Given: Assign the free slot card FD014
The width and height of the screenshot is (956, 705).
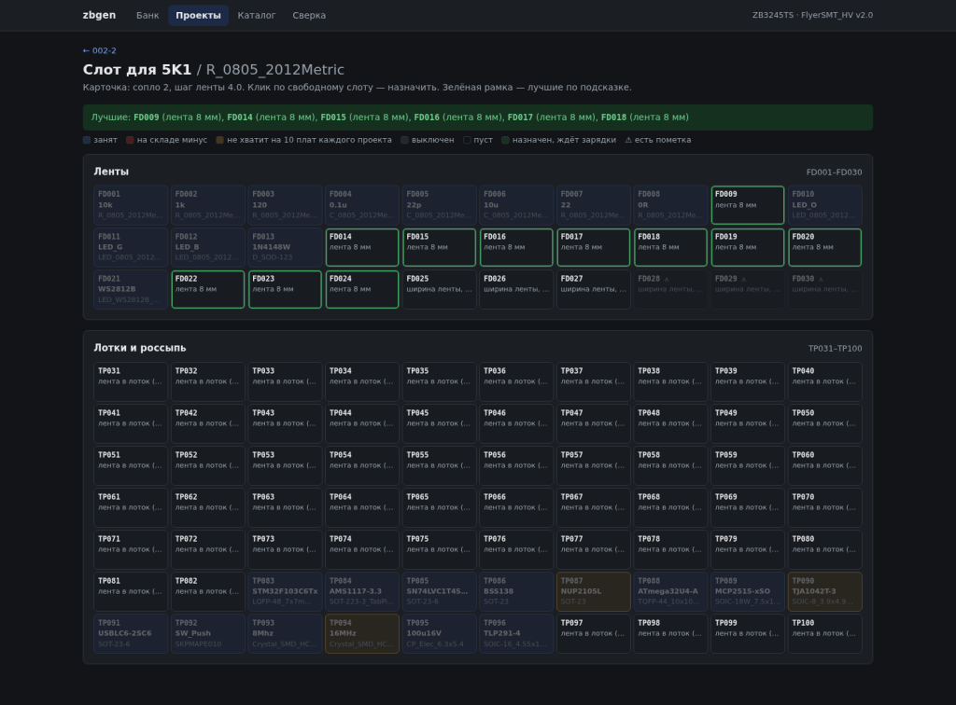Looking at the screenshot, I should tap(362, 247).
